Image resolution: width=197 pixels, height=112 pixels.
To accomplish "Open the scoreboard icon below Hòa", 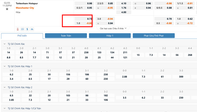I will point(22,29).
